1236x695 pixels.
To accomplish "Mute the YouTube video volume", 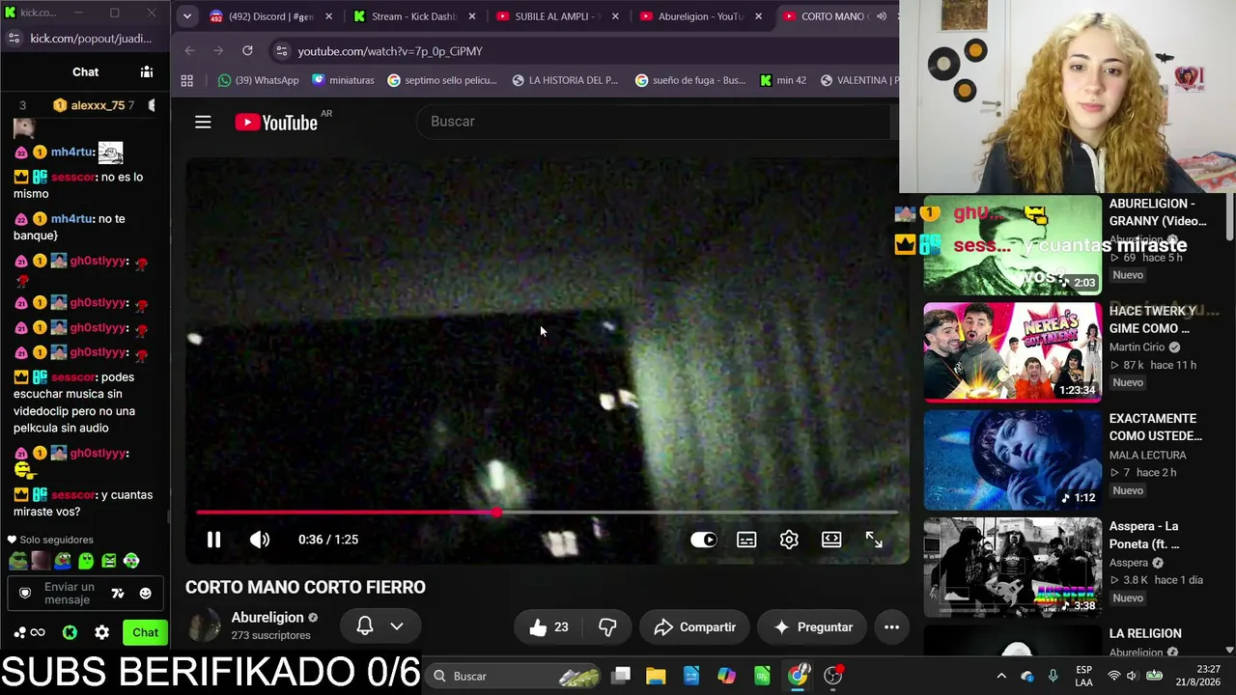I will [260, 540].
